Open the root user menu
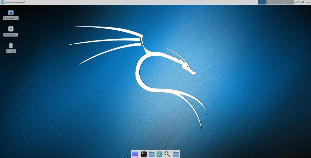Screen dimensions: 311x158 [308, 2]
